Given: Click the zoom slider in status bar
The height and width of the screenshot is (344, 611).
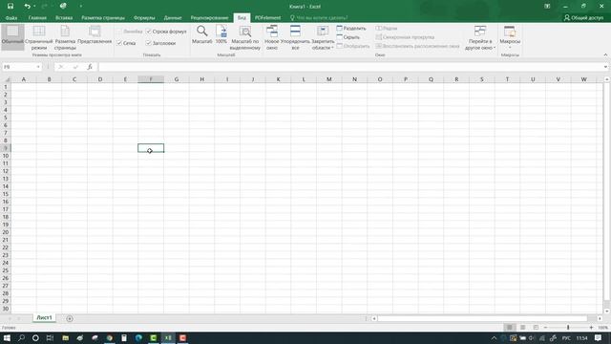Looking at the screenshot, I should point(568,328).
